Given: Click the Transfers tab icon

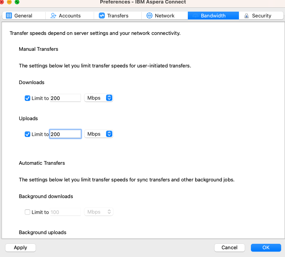Looking at the screenshot, I should [102, 16].
